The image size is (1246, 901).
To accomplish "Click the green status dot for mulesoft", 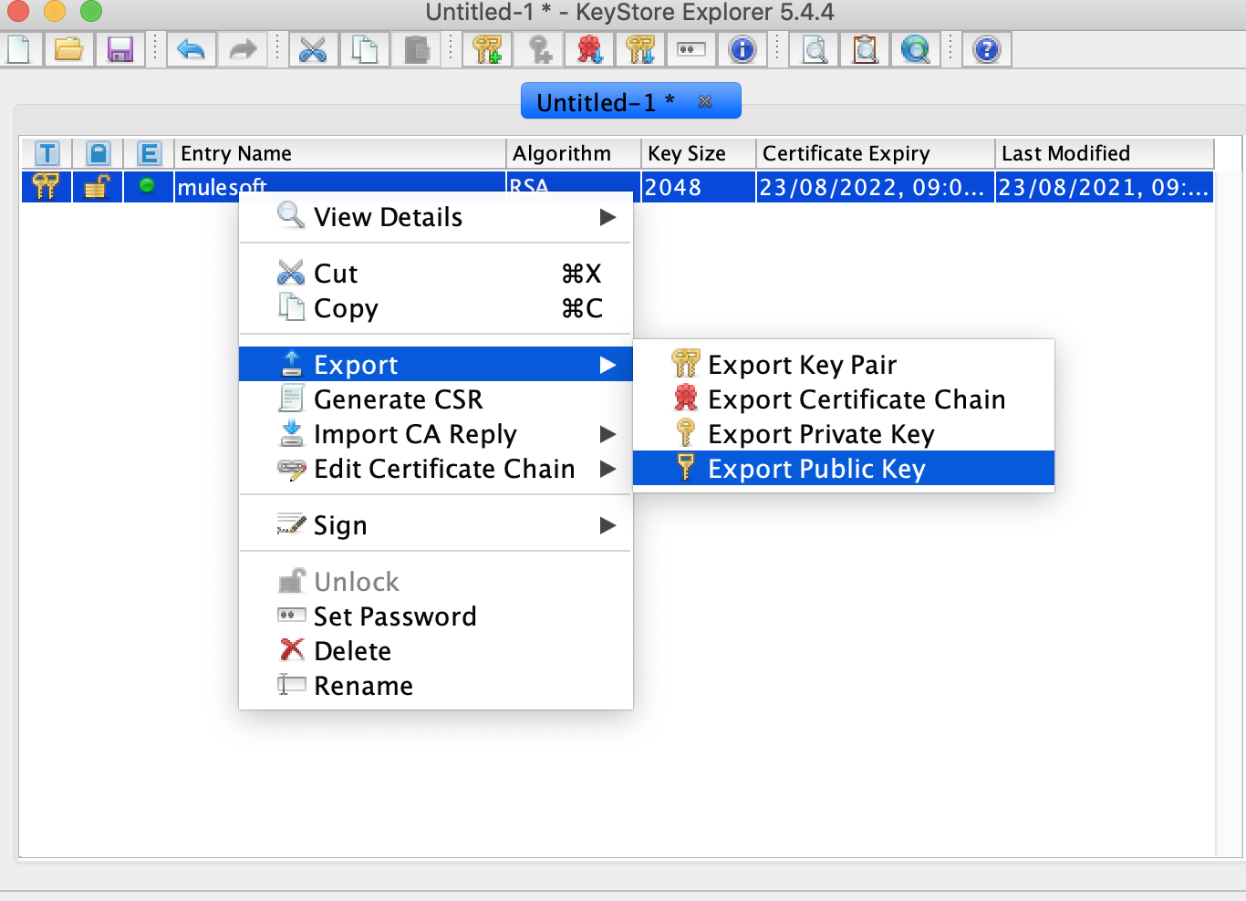I will click(148, 186).
